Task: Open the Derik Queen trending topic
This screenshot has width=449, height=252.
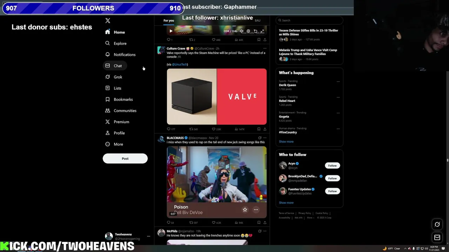Action: pos(287,85)
